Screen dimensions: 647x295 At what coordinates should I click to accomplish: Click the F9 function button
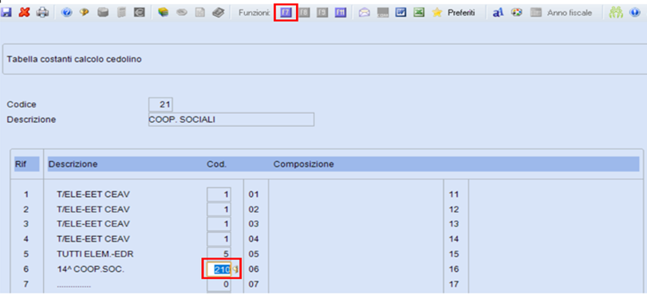[322, 13]
